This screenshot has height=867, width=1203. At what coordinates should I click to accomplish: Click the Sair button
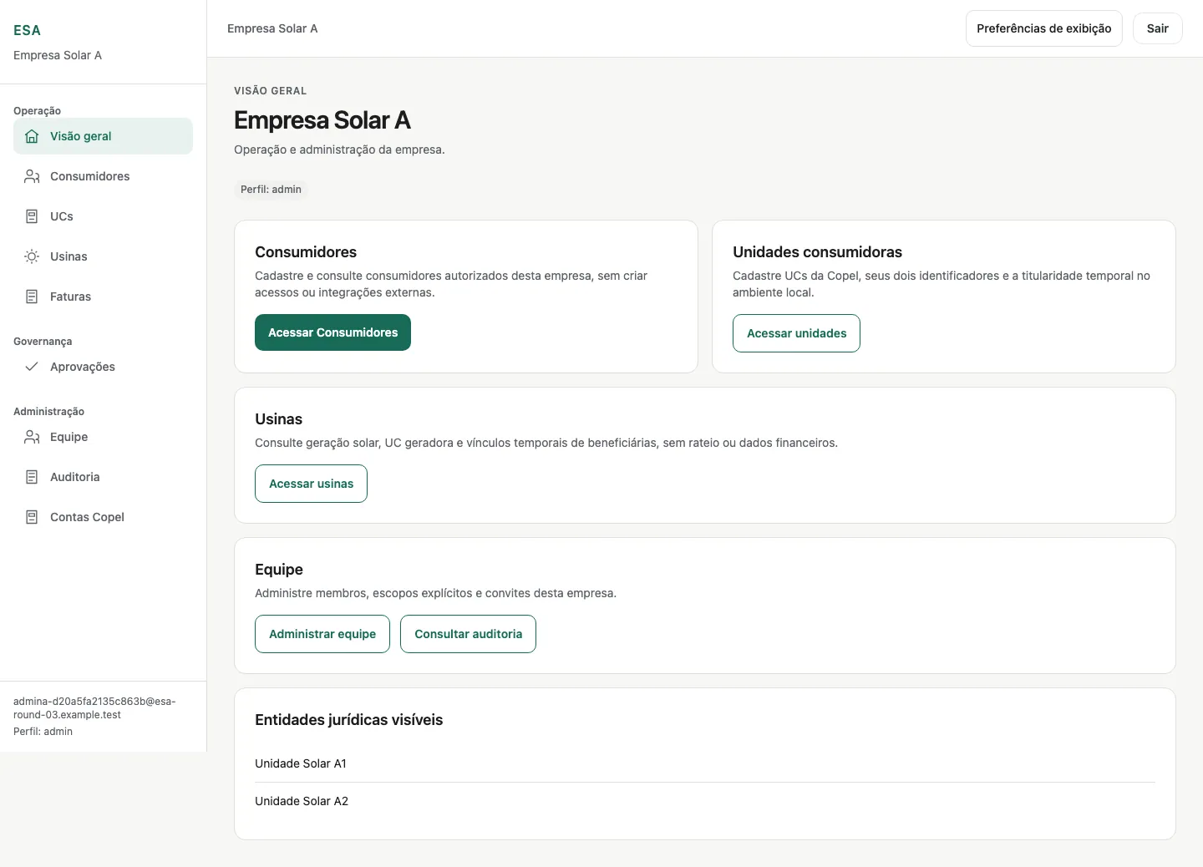(x=1157, y=28)
